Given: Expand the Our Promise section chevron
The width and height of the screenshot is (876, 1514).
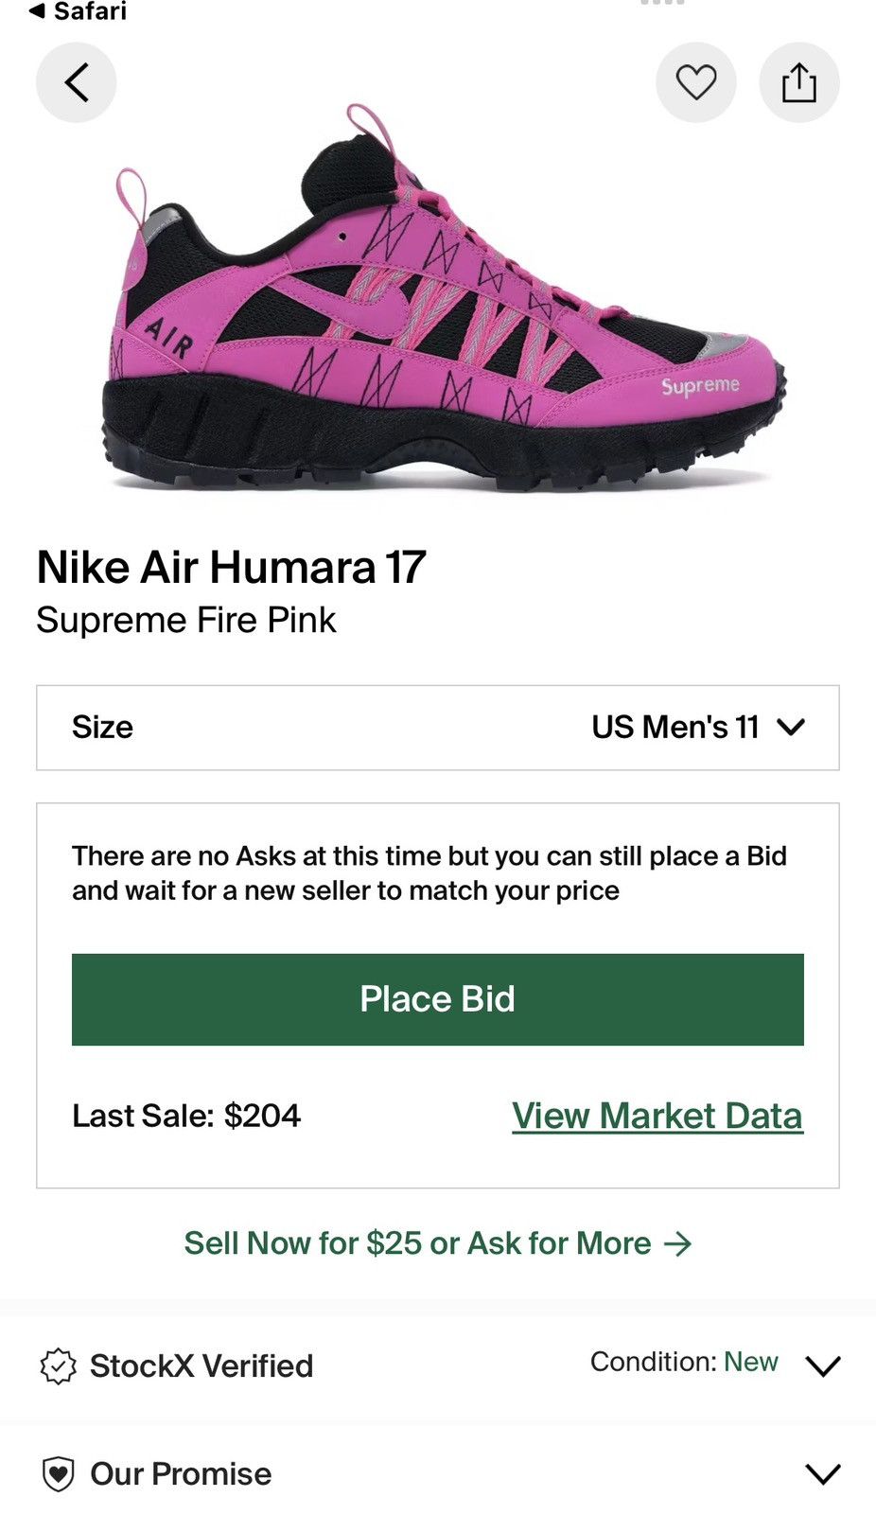Looking at the screenshot, I should click(823, 1473).
